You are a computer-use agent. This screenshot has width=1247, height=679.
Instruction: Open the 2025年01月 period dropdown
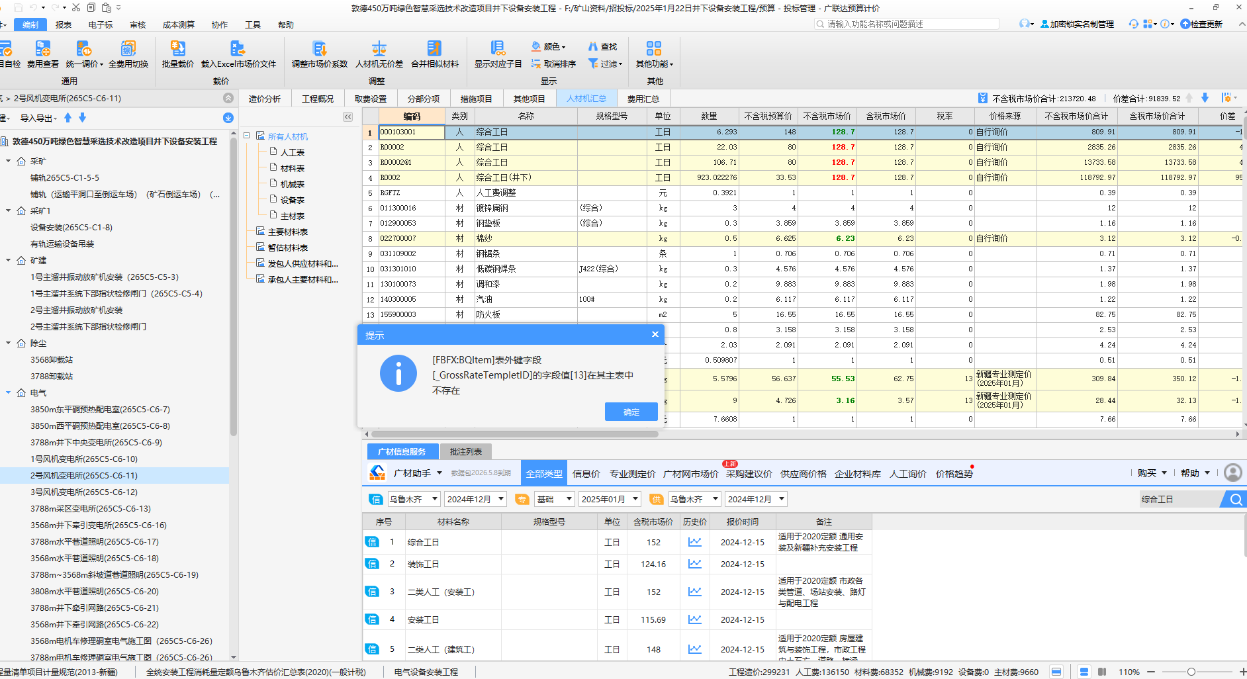[610, 499]
